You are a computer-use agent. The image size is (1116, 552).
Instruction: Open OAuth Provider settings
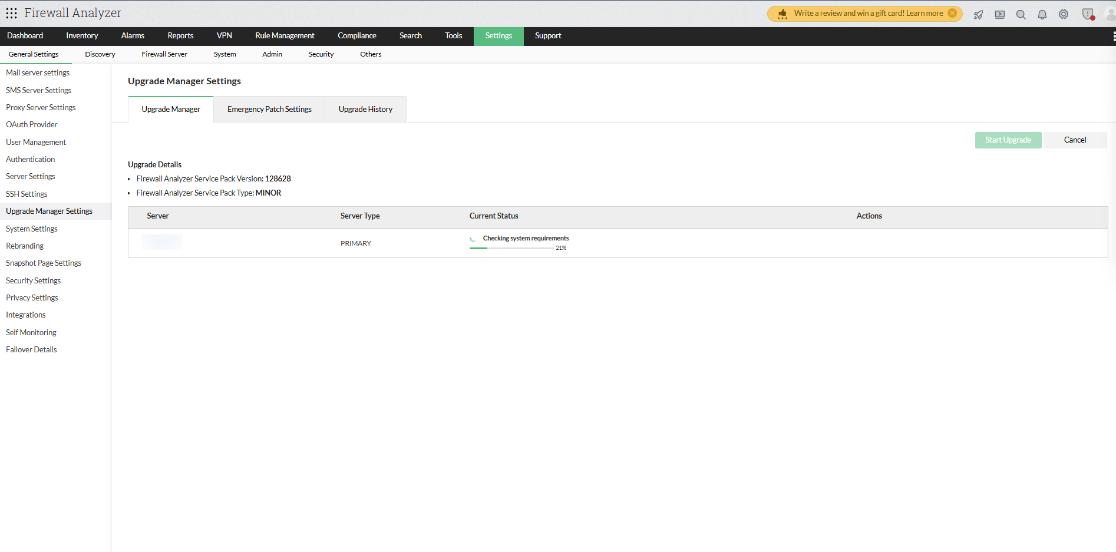(32, 125)
